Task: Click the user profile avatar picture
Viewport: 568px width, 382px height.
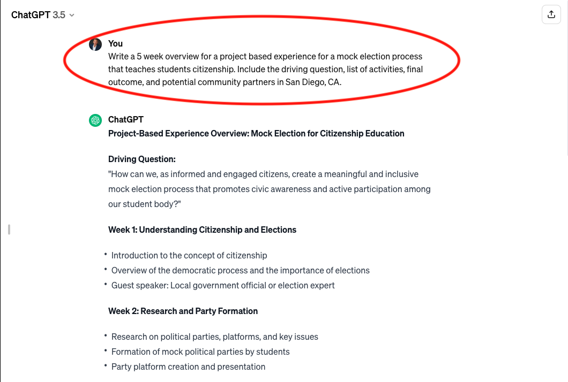Action: click(95, 44)
